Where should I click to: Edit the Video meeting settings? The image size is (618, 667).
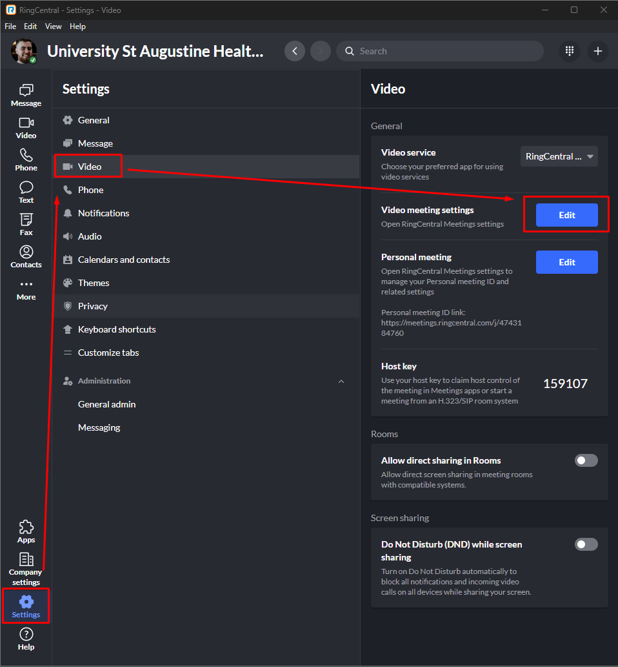pos(566,215)
